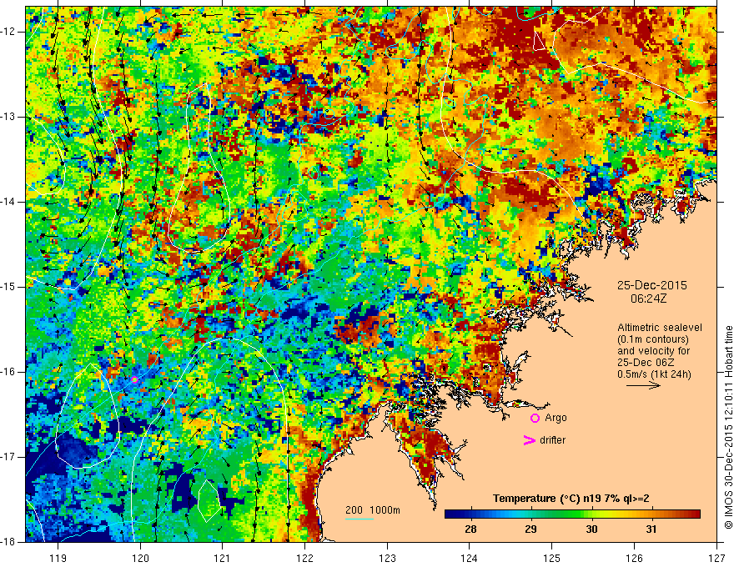Click the latitude axis label -18
Image resolution: width=734 pixels, height=567 pixels.
(x=8, y=542)
